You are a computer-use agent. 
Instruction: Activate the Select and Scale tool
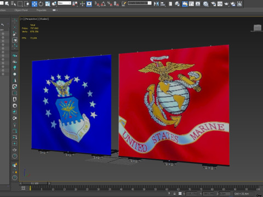48,4
